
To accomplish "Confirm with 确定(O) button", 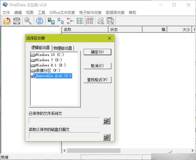I will pos(97,52).
